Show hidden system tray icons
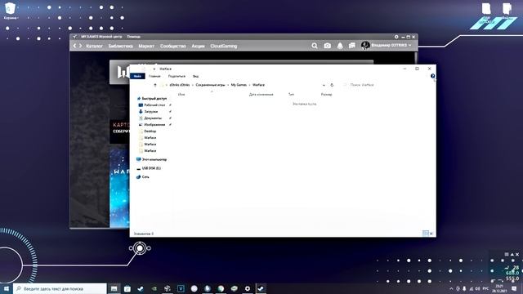 451,288
